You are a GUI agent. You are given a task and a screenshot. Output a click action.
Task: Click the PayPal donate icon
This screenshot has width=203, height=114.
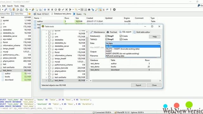pos(199,6)
